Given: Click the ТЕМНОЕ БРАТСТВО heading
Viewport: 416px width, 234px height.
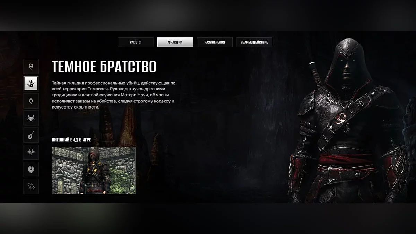Looking at the screenshot, I should (x=104, y=67).
